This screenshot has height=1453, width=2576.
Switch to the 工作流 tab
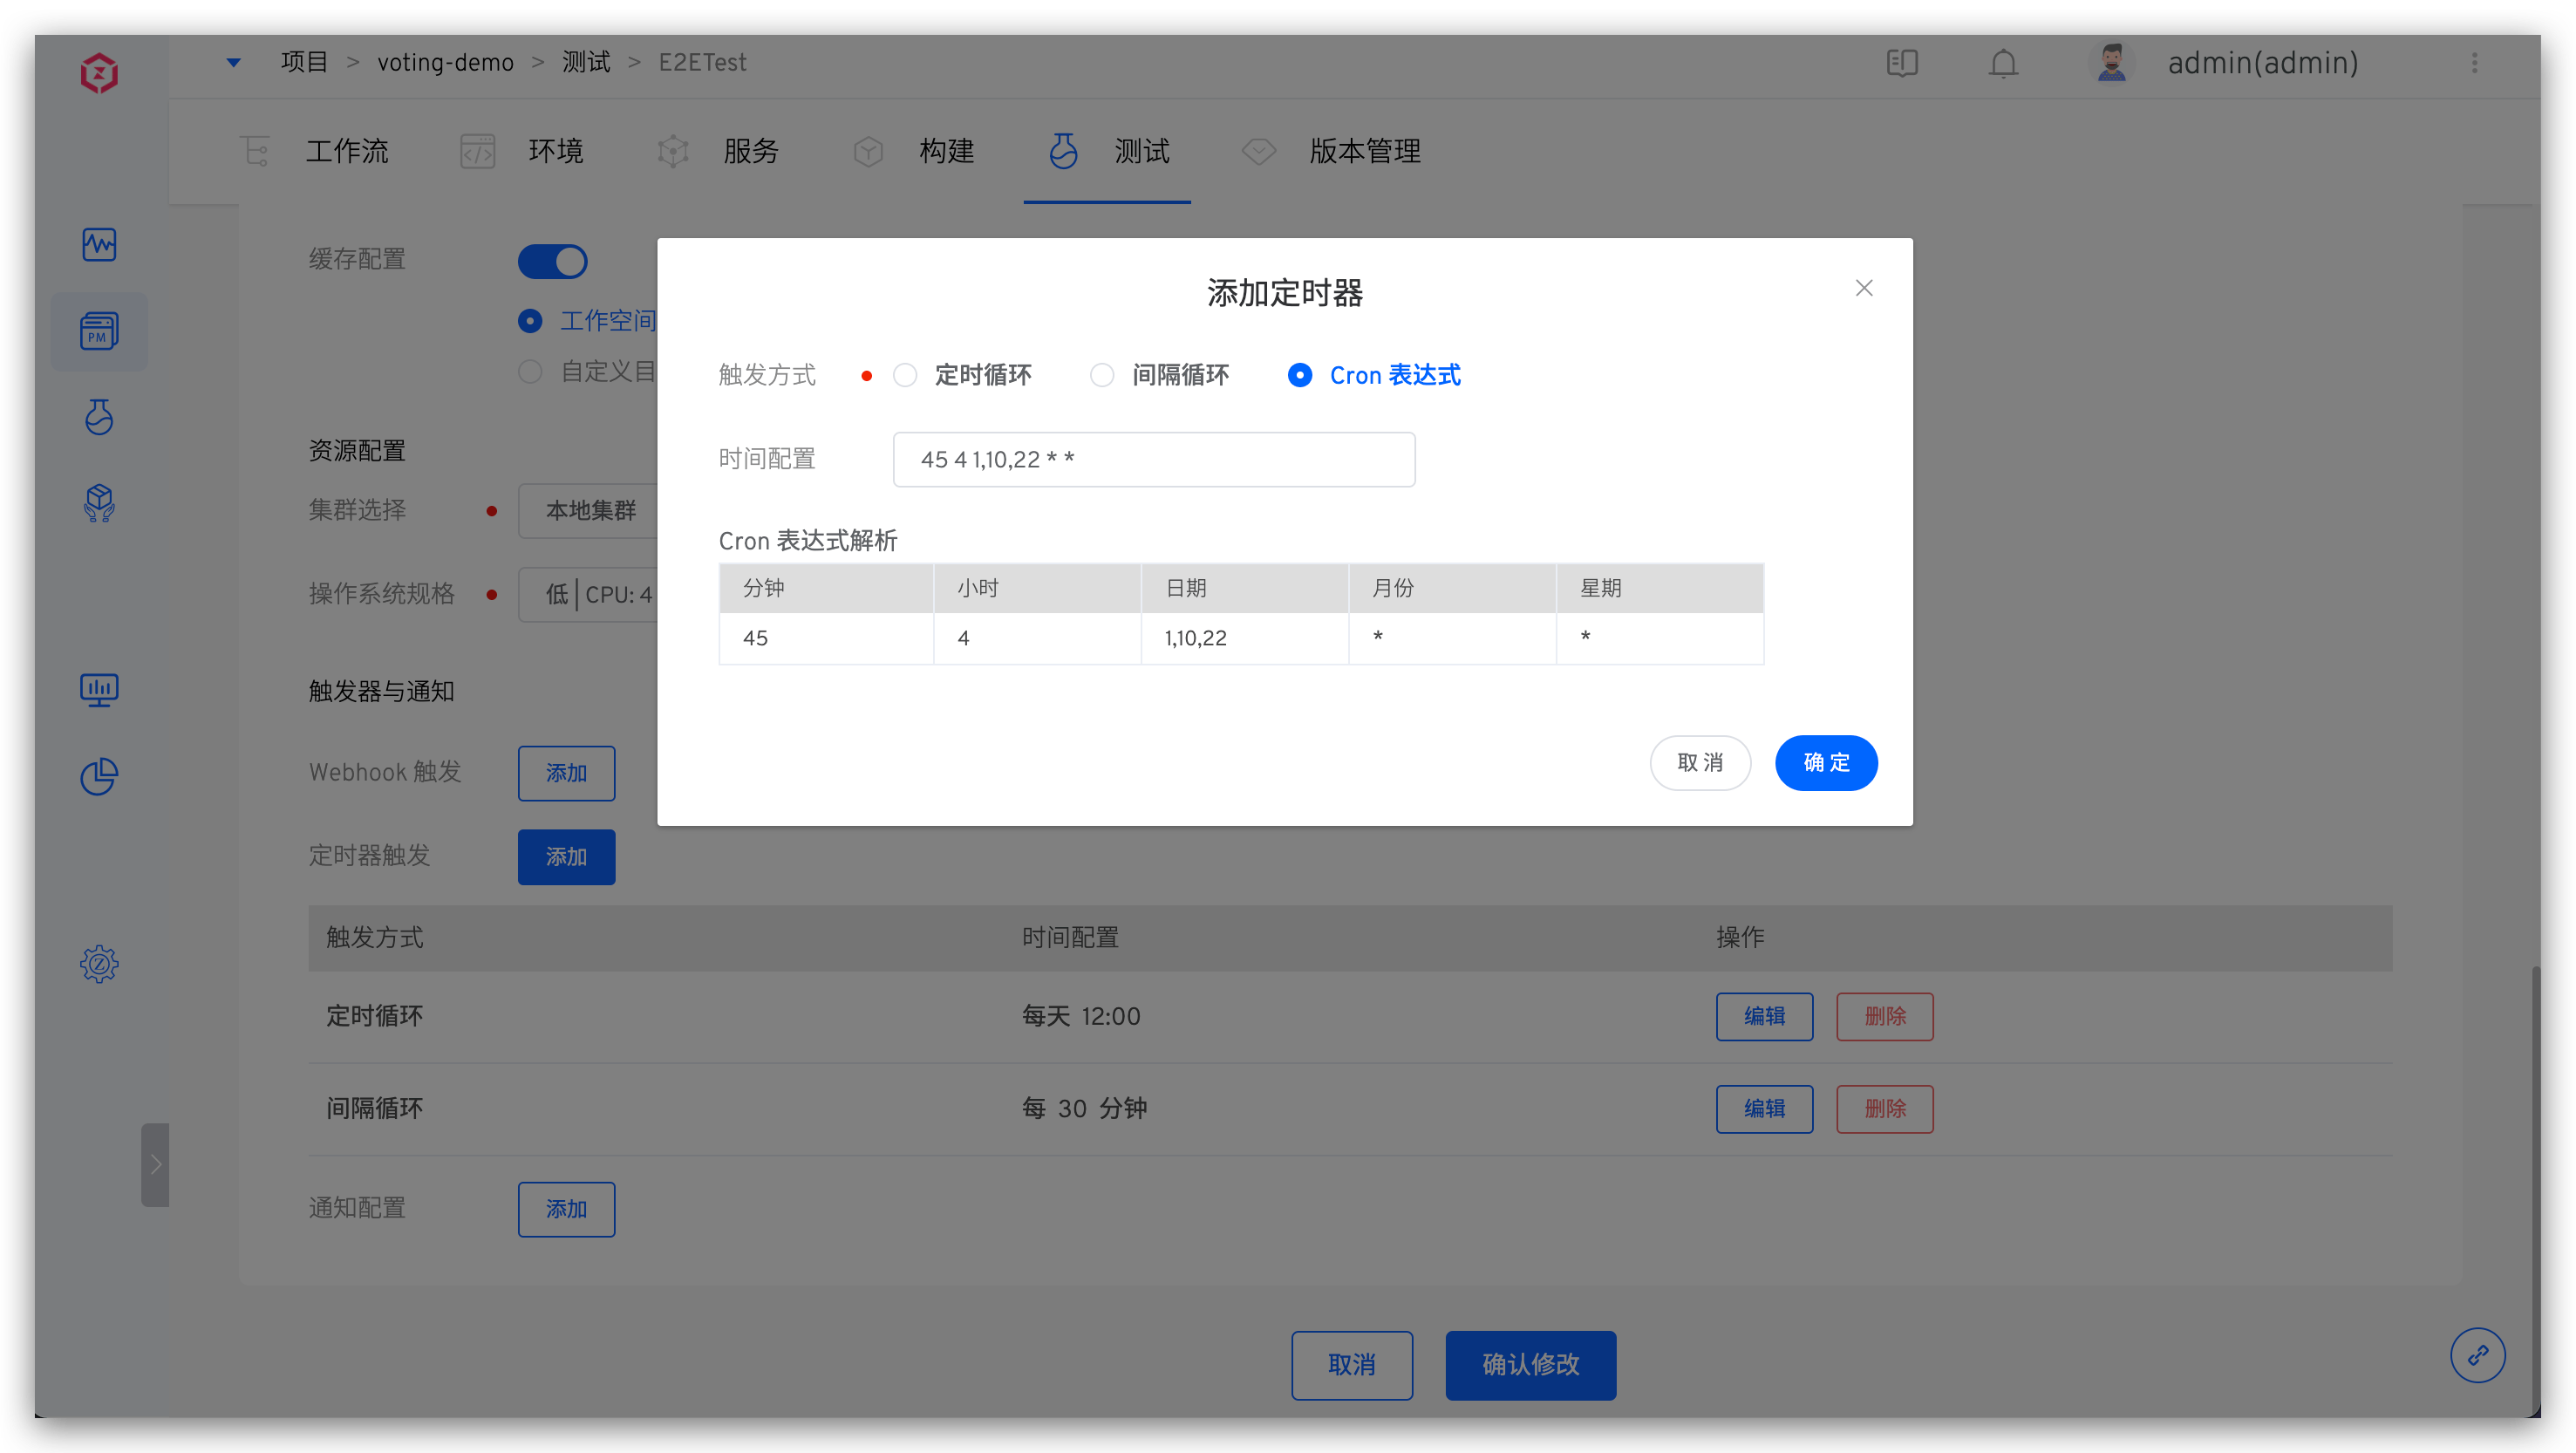pos(346,151)
